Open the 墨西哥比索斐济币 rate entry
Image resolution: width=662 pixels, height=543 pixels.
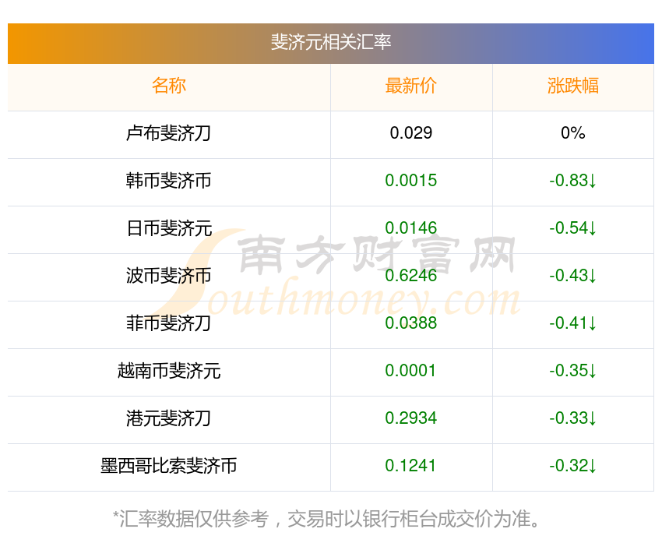pos(169,466)
